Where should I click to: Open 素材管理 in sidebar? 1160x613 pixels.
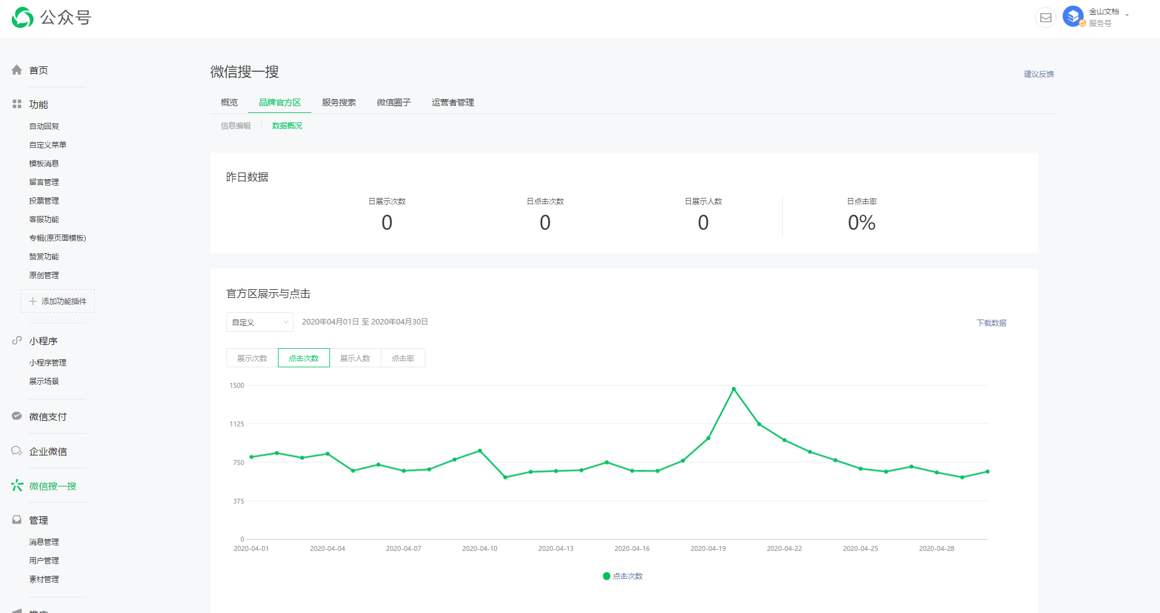(x=44, y=579)
